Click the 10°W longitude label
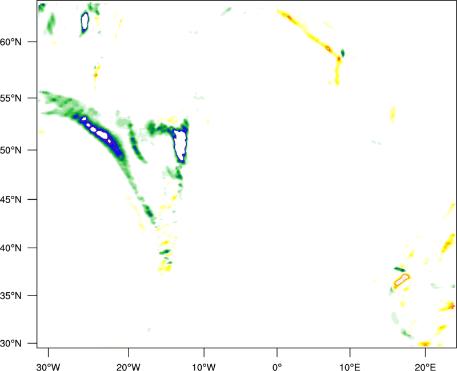Screen dimensions: 457x371 pyautogui.click(x=204, y=367)
